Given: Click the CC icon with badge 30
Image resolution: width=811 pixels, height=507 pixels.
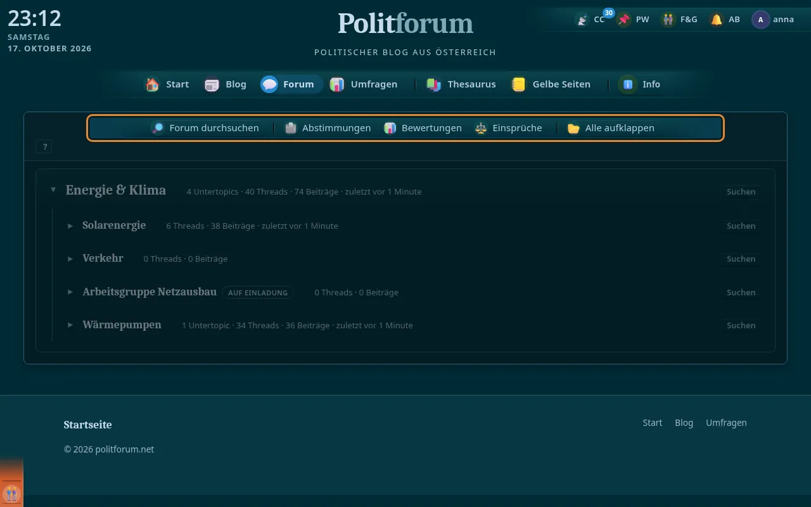Looking at the screenshot, I should point(582,20).
